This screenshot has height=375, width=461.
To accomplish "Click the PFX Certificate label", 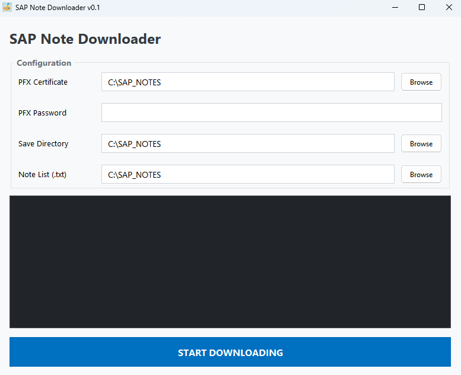I will tap(43, 82).
